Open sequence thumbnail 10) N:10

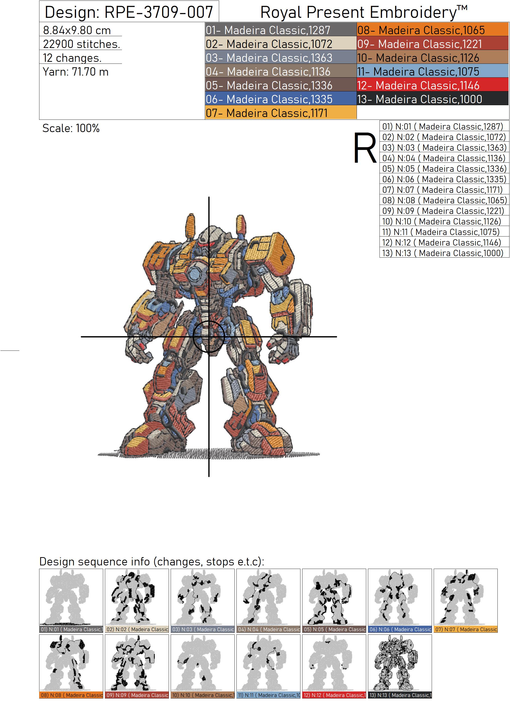(x=203, y=666)
